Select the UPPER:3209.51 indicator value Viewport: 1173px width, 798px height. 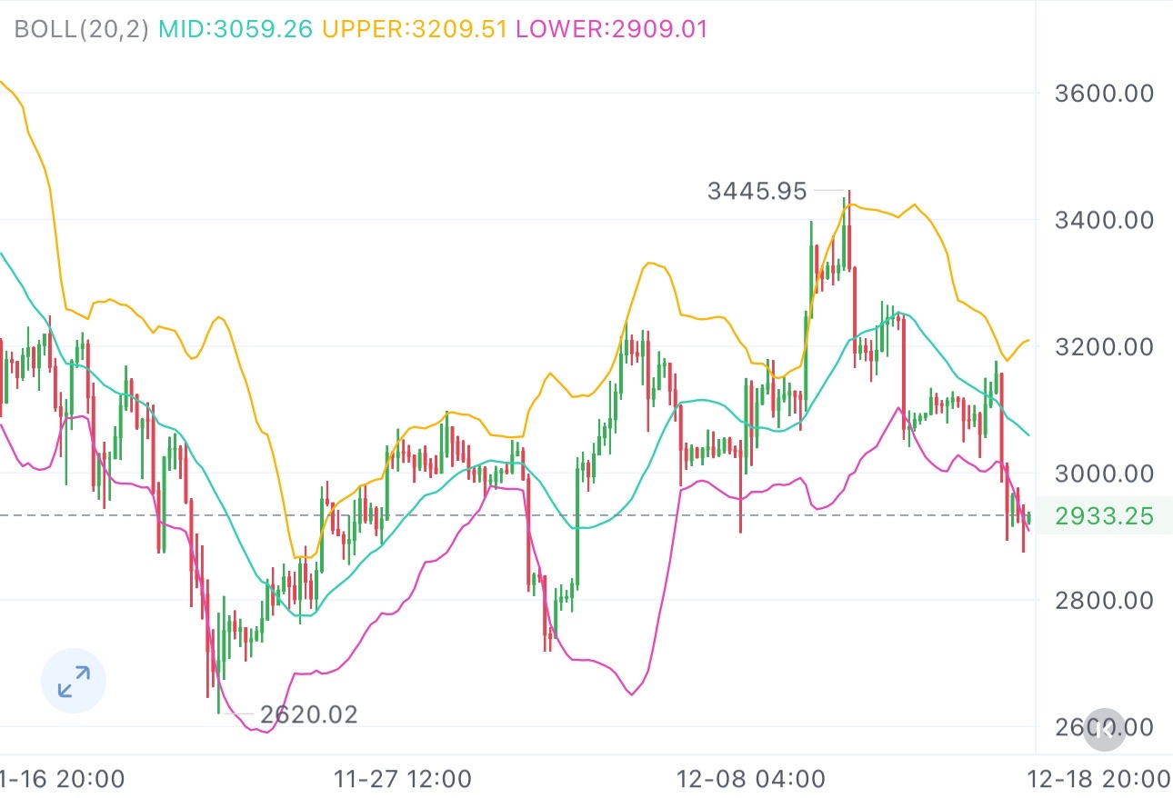click(x=414, y=29)
